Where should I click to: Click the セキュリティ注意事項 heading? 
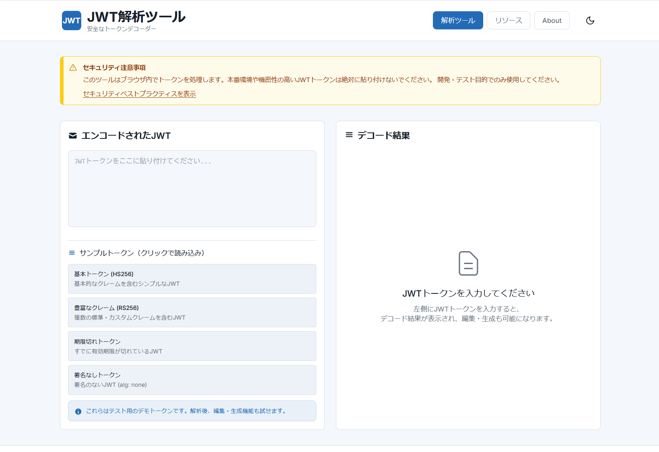[x=114, y=68]
